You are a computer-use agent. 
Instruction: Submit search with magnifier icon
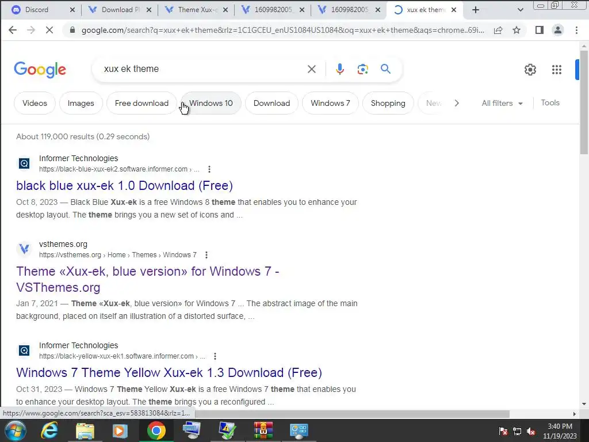coord(385,69)
